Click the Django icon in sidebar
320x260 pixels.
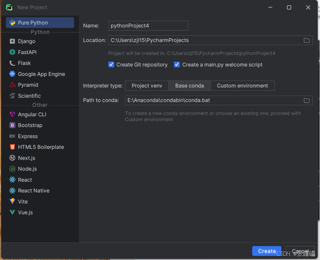pyautogui.click(x=12, y=41)
